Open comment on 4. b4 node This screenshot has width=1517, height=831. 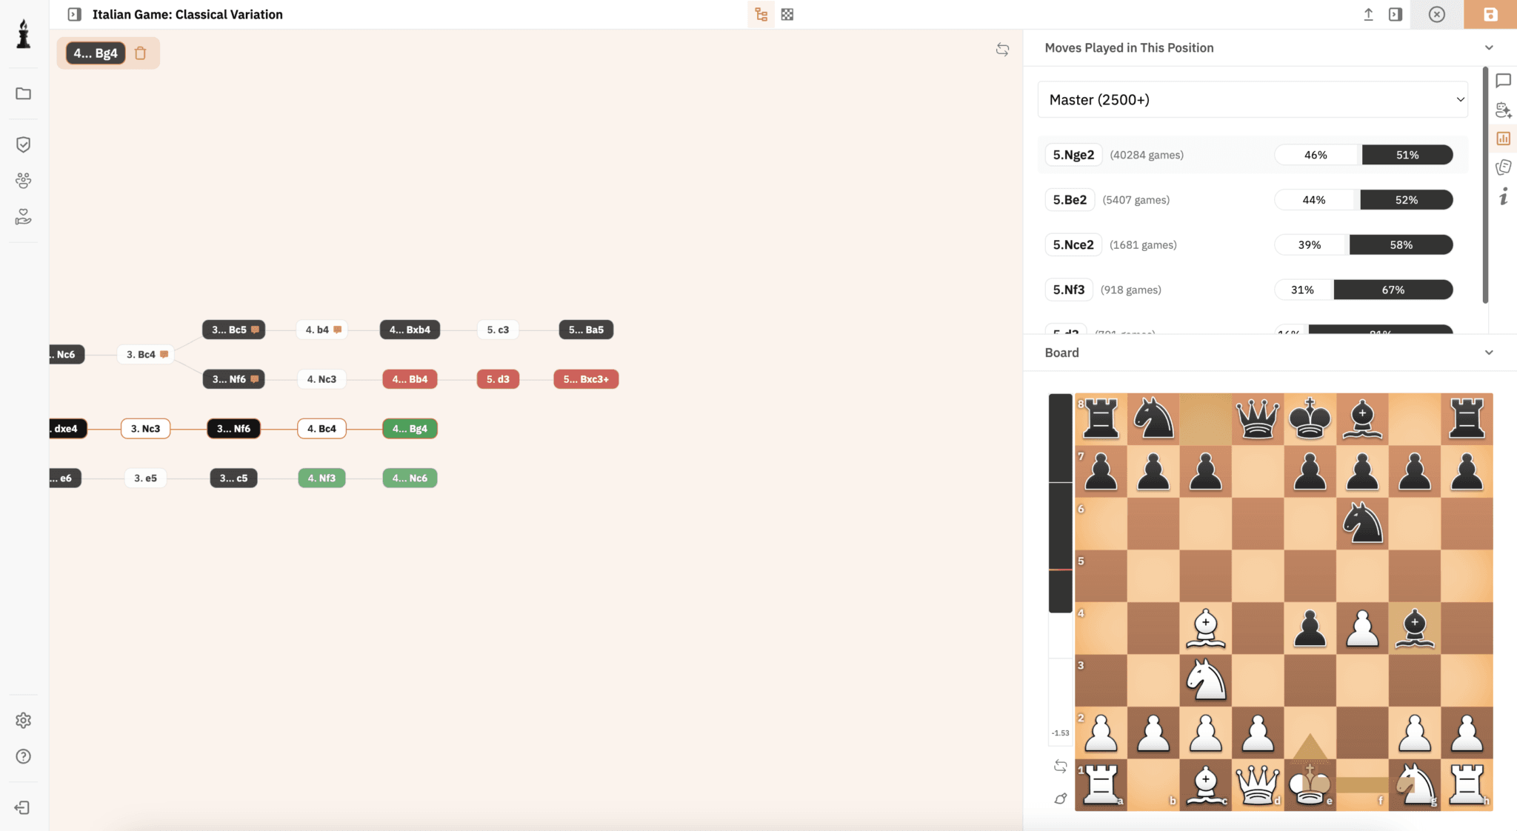click(337, 330)
